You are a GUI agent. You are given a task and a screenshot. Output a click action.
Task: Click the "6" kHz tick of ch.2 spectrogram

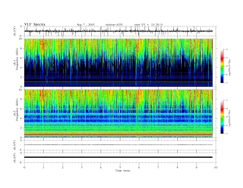pyautogui.click(x=21, y=109)
